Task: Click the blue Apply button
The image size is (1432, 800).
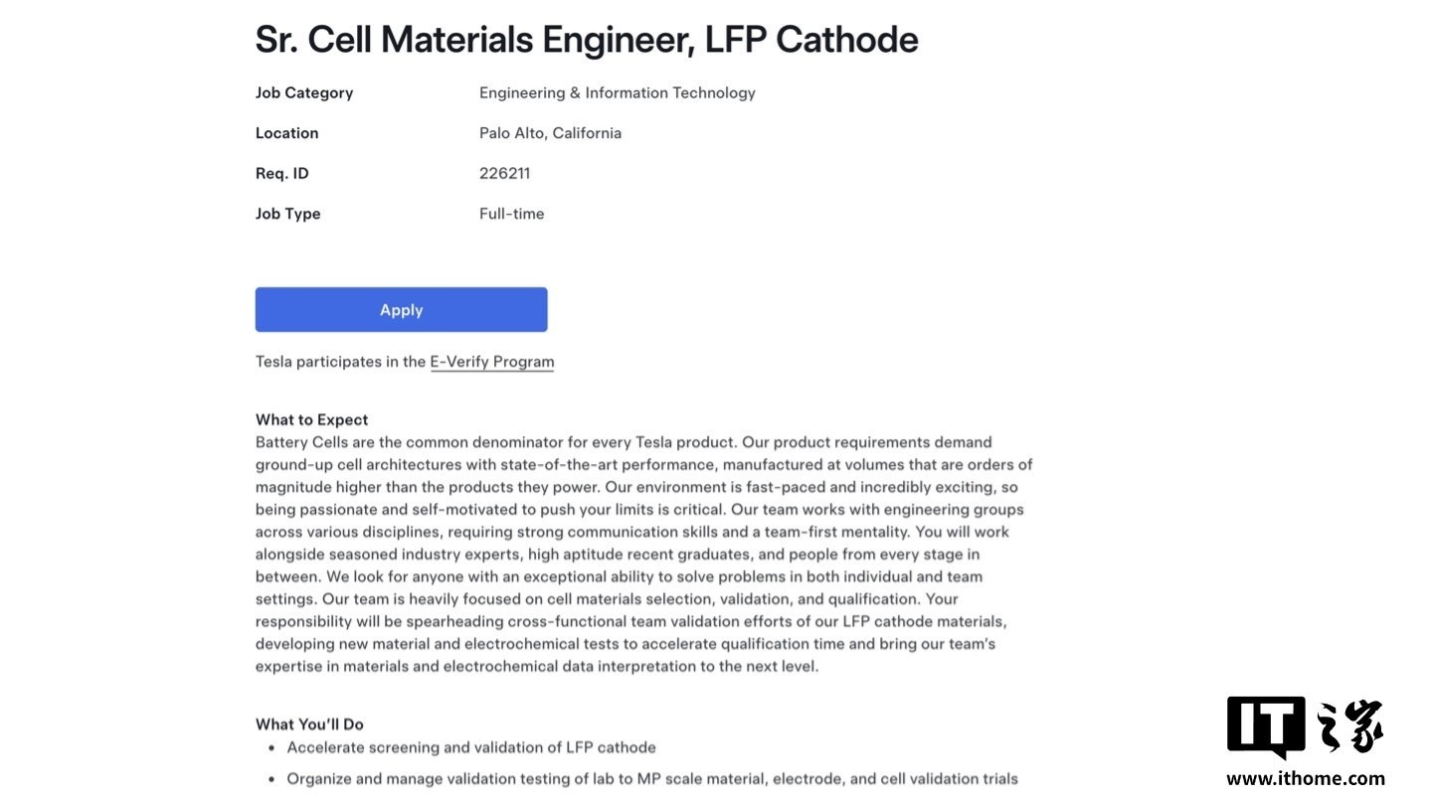Action: coord(401,310)
